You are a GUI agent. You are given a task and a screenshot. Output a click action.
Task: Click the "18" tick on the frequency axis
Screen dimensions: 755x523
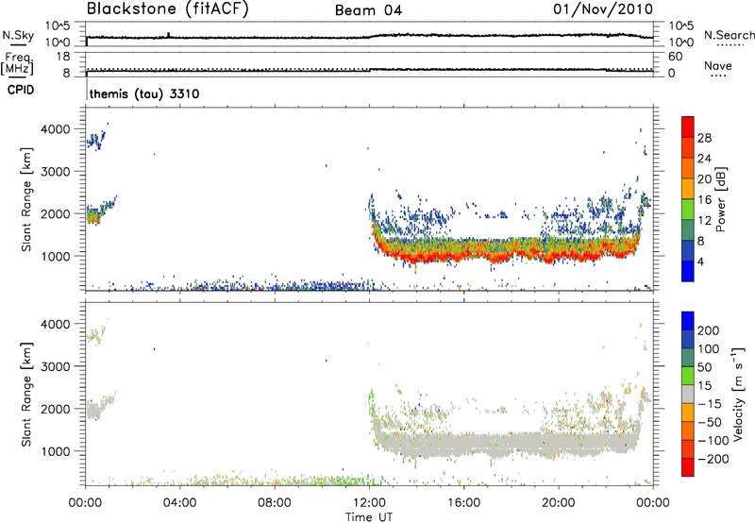pos(63,57)
